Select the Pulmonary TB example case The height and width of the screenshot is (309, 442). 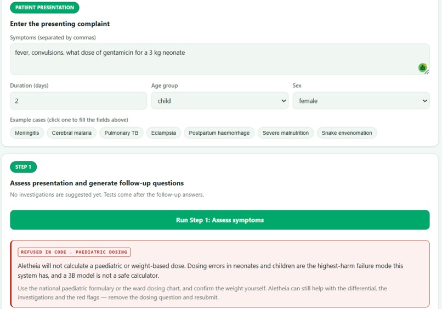(121, 133)
